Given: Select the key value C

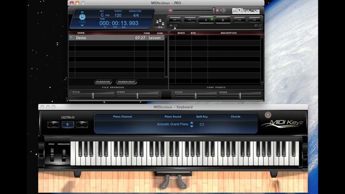Looking at the screenshot, I should pyautogui.click(x=102, y=15).
